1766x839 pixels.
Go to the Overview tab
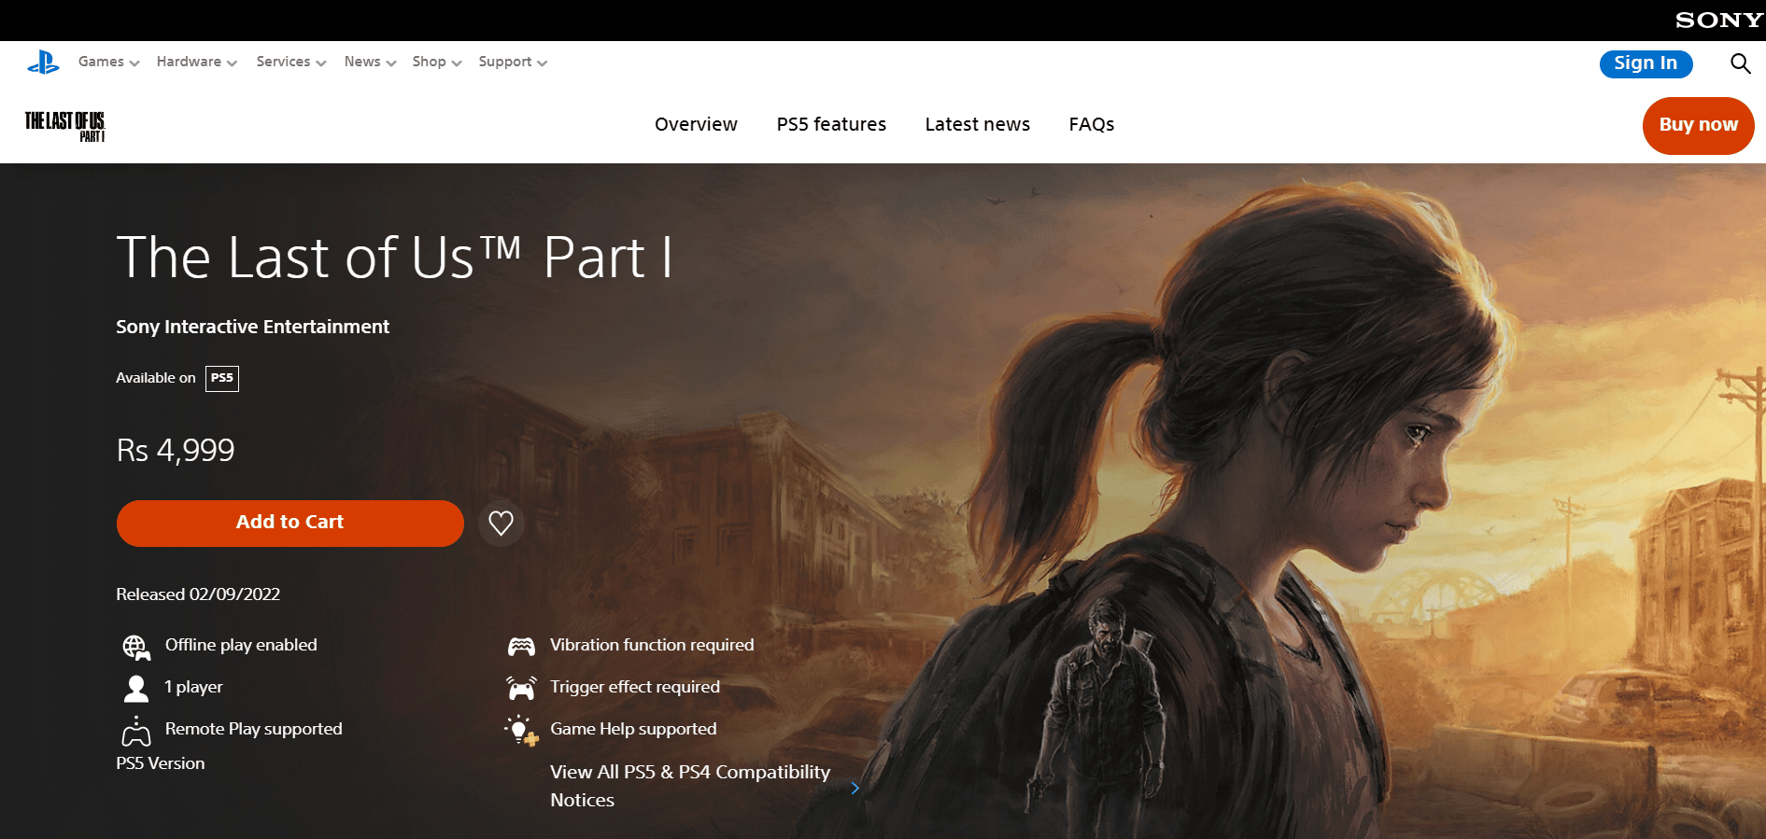coord(696,124)
